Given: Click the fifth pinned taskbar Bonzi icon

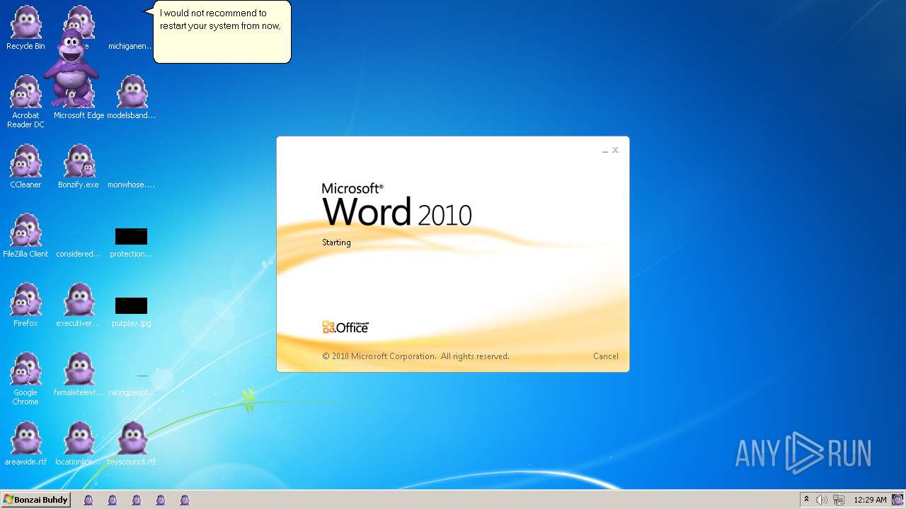Looking at the screenshot, I should [x=185, y=500].
